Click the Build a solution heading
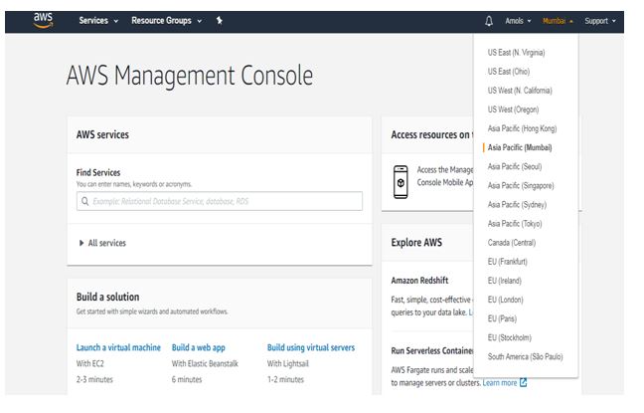 [x=107, y=297]
